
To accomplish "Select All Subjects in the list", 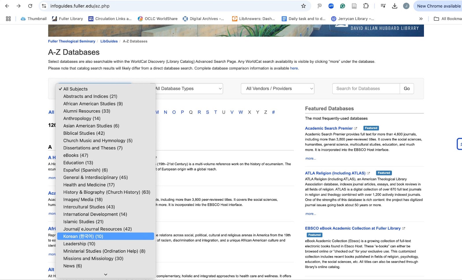I will (x=106, y=89).
